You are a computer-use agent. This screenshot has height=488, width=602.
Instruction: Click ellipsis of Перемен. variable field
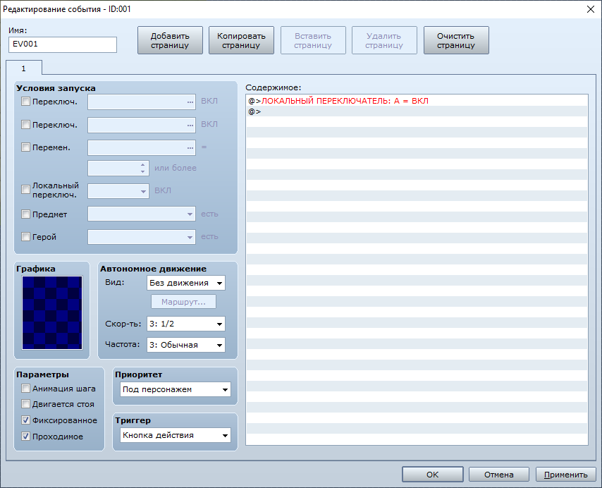point(190,148)
